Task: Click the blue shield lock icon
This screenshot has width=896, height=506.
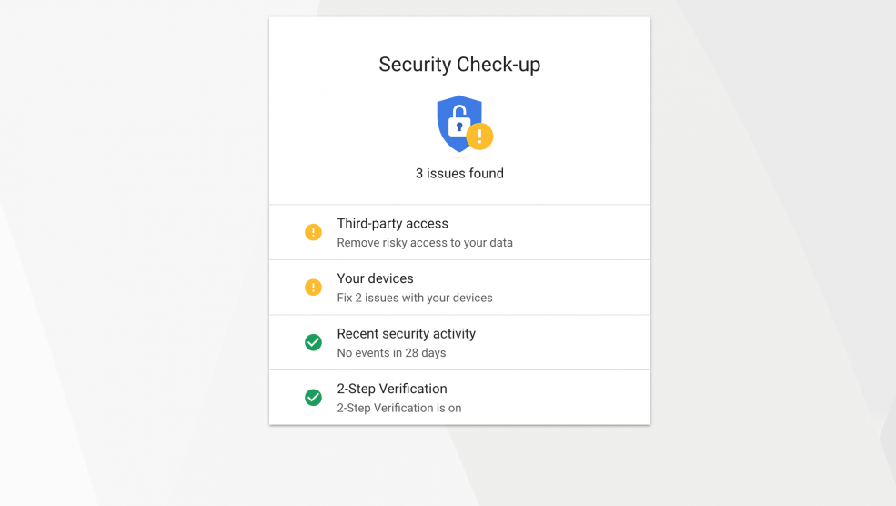Action: click(457, 121)
